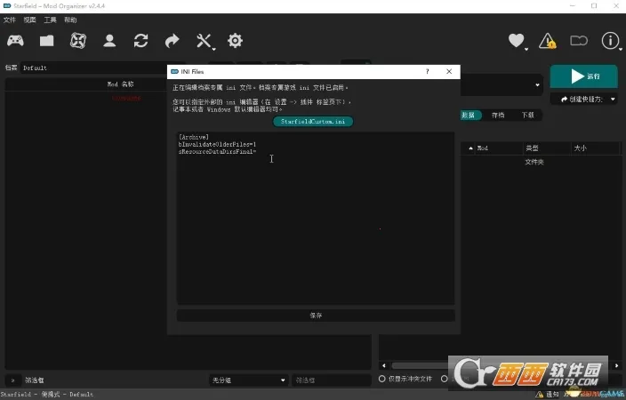The width and height of the screenshot is (626, 400).
Task: Close the INI Files dialog
Action: click(x=449, y=71)
